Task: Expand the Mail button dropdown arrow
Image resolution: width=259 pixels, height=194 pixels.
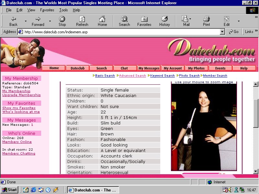Action: pos(190,19)
